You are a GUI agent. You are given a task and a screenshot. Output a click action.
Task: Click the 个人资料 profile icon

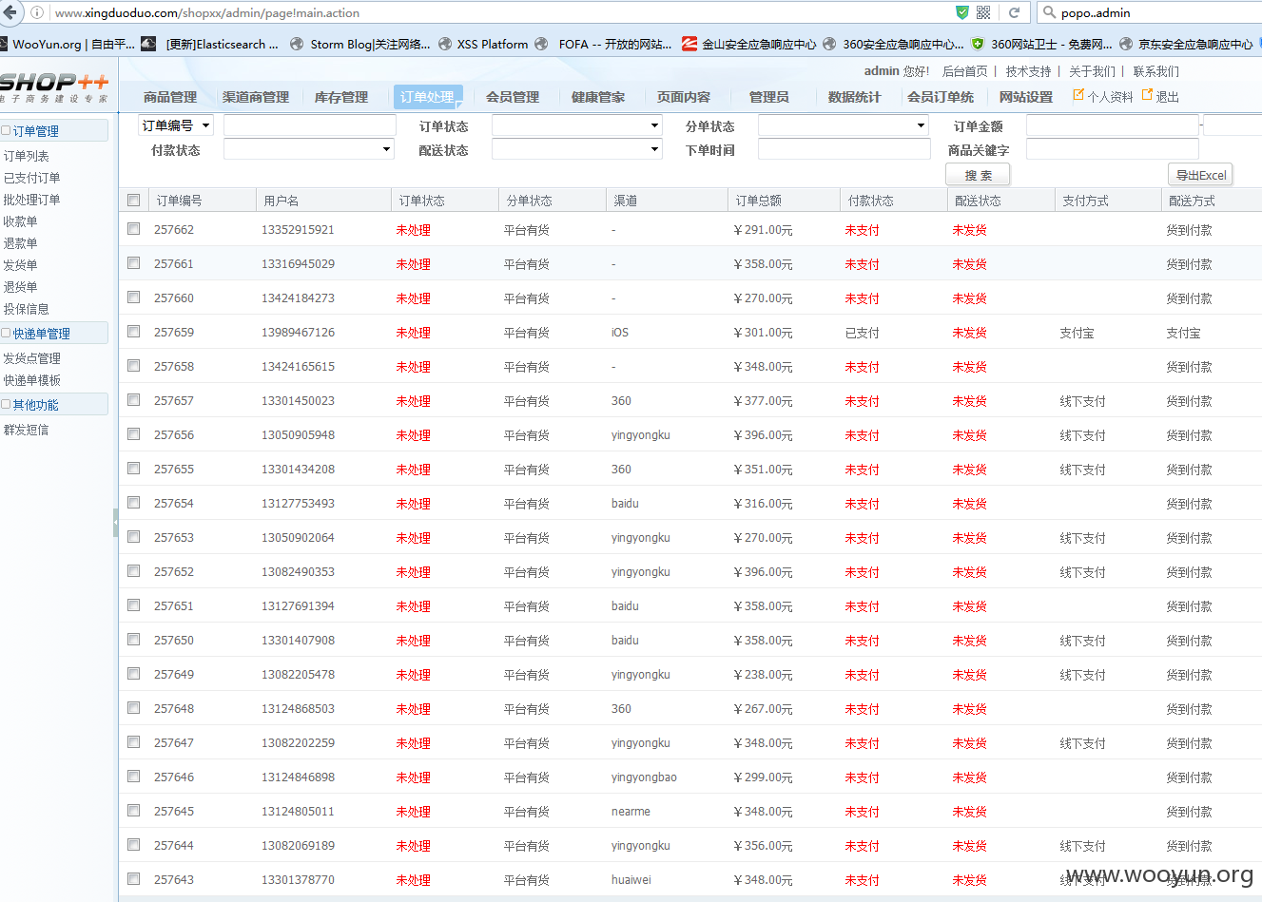[1078, 95]
